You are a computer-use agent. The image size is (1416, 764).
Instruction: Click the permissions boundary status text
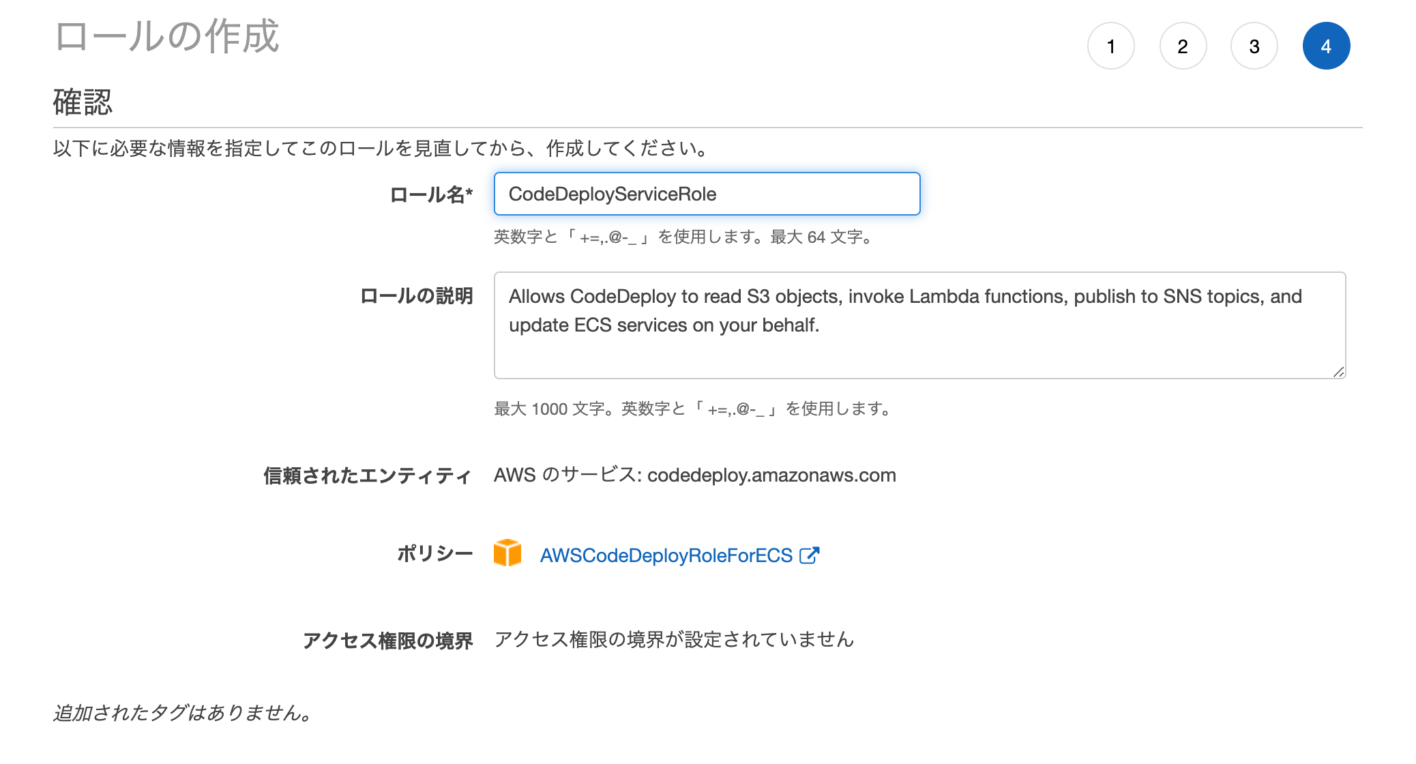click(675, 640)
